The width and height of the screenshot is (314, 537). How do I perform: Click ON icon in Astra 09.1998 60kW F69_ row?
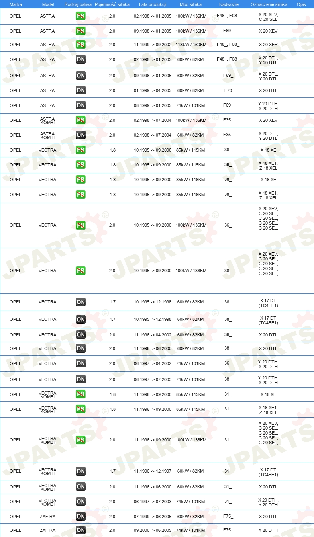pos(81,75)
